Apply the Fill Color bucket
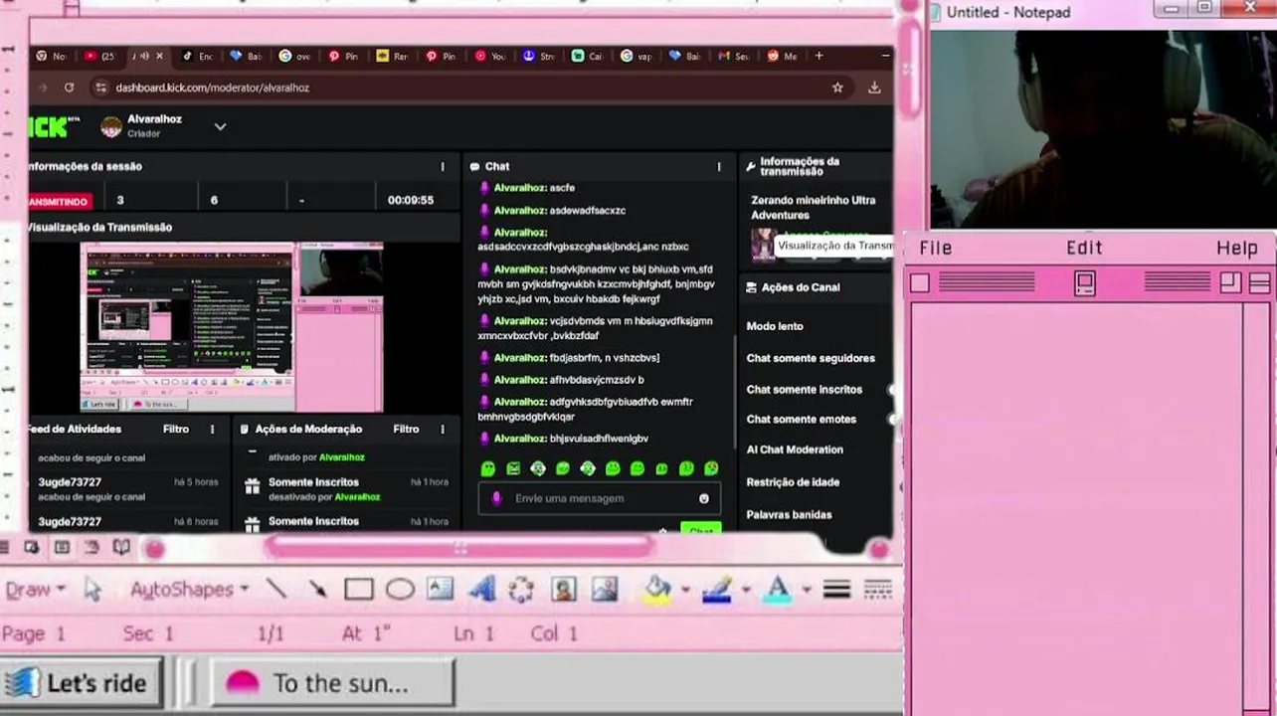The image size is (1277, 716). [657, 590]
